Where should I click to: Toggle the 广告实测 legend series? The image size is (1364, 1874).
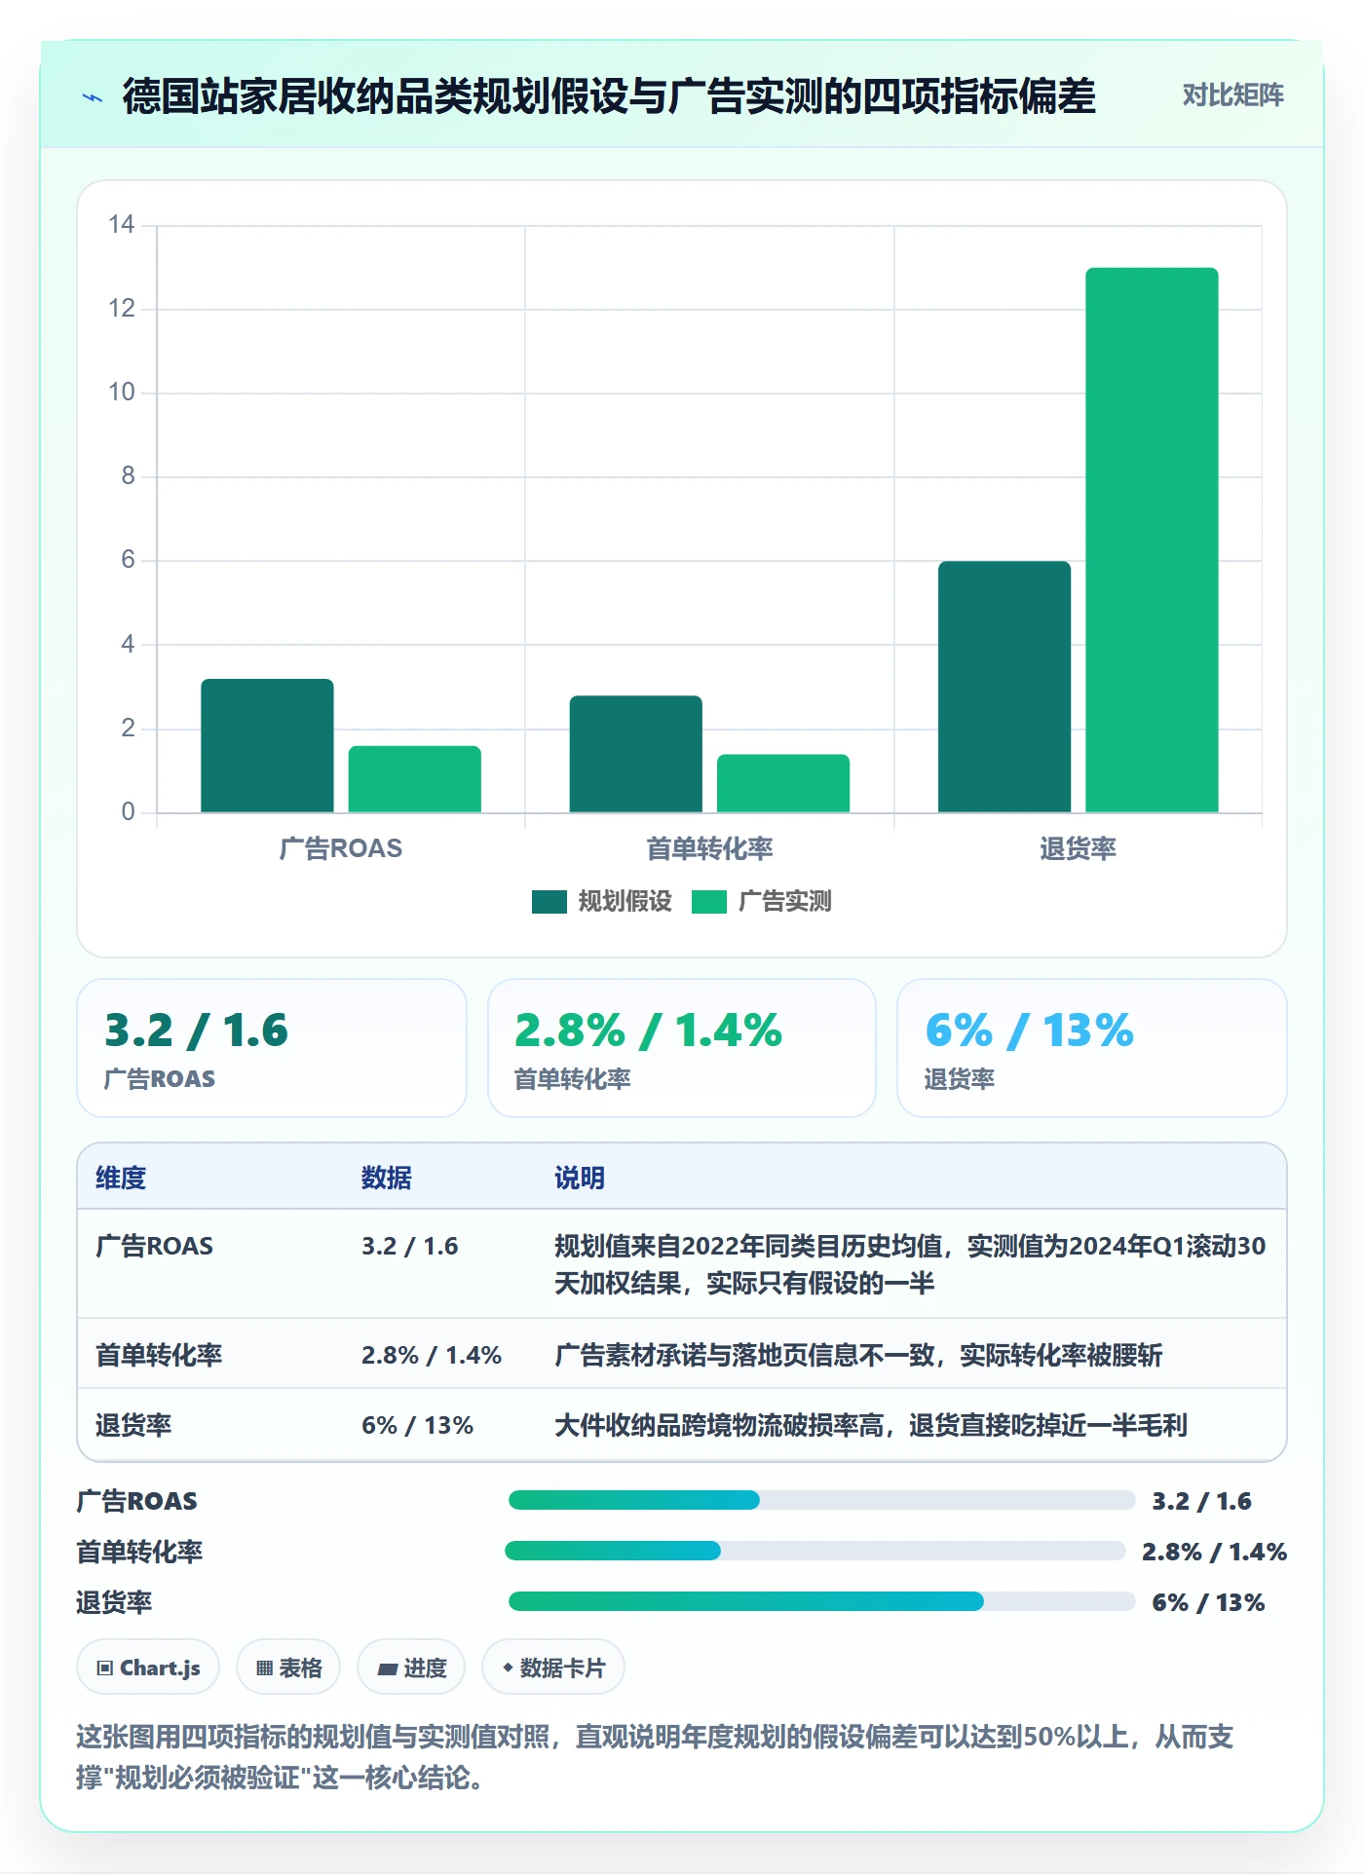point(762,902)
